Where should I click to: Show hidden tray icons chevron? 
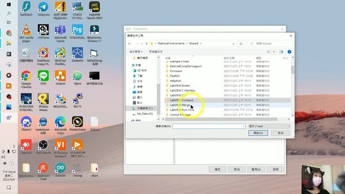14,146
